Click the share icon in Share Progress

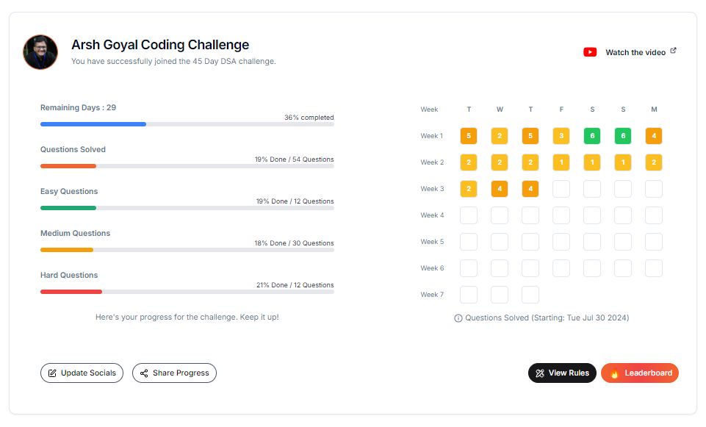(x=144, y=373)
